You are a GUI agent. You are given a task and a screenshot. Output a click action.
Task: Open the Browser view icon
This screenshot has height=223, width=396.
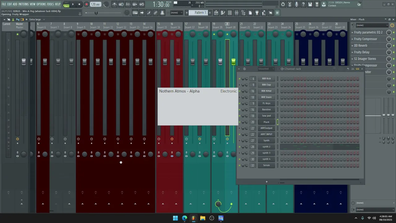point(243,13)
